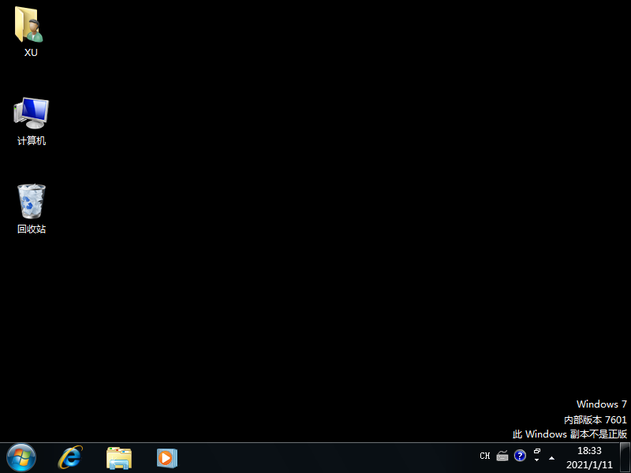The height and width of the screenshot is (473, 631).
Task: Open the language bar options down-arrow
Action: (x=537, y=460)
